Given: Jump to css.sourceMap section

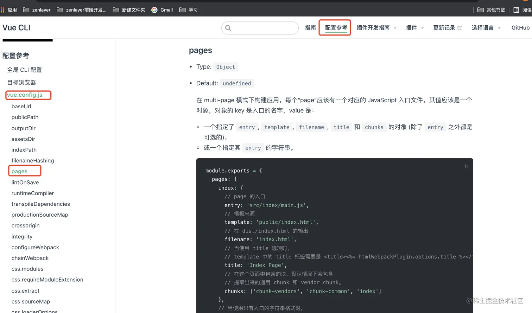Looking at the screenshot, I should pyautogui.click(x=31, y=302).
